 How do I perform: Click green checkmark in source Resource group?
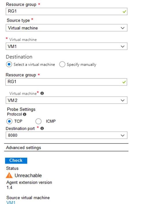click(124, 11)
